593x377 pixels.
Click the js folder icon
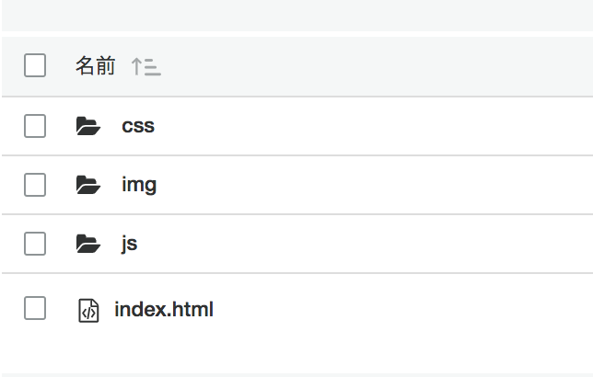point(88,244)
